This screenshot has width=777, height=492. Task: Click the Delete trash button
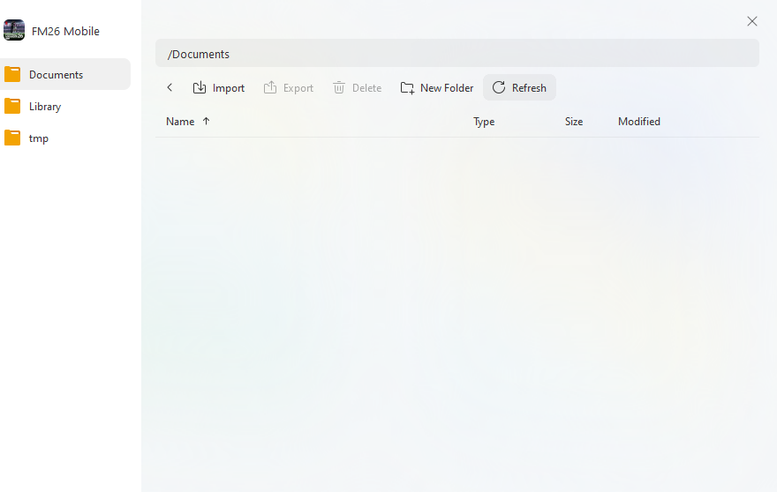357,87
